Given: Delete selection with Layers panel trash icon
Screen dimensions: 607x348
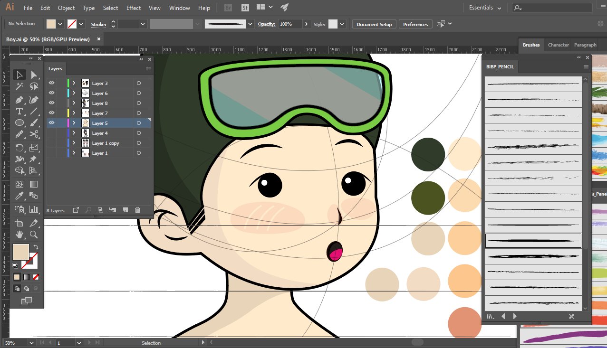Looking at the screenshot, I should pos(137,210).
